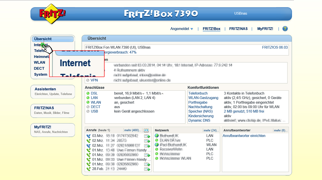The image size is (322, 180).
Task: Click the FRITZ!OS 06.03 version link
Action: [x=275, y=48]
